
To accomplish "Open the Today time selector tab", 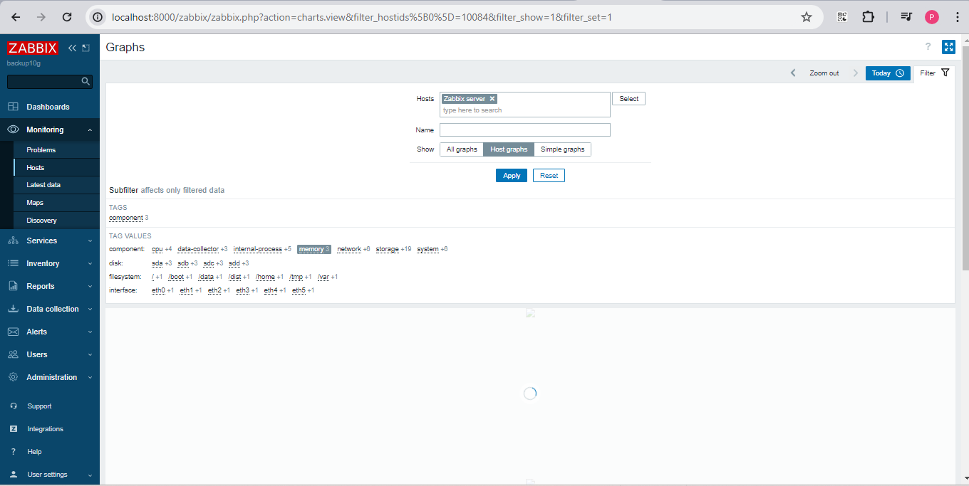I will 888,73.
